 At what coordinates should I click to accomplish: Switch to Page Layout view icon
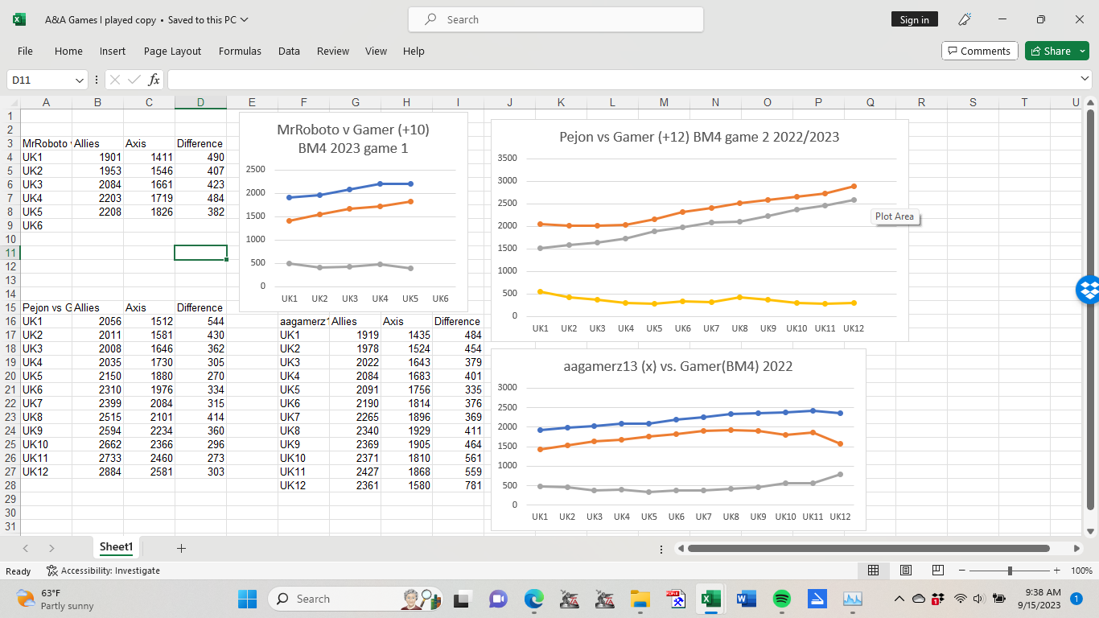(x=905, y=571)
